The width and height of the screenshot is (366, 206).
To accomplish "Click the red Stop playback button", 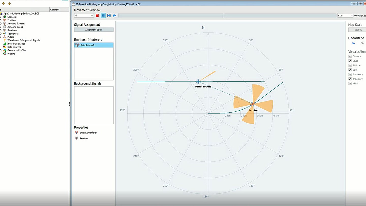I will tap(97, 15).
